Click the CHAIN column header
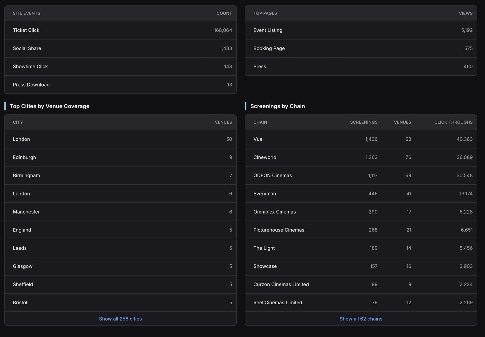This screenshot has height=337, width=485. (260, 122)
